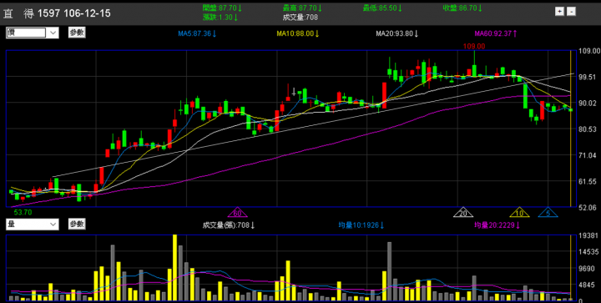The width and height of the screenshot is (601, 303).
Task: Click the 71.04 price axis value
Action: [588, 155]
